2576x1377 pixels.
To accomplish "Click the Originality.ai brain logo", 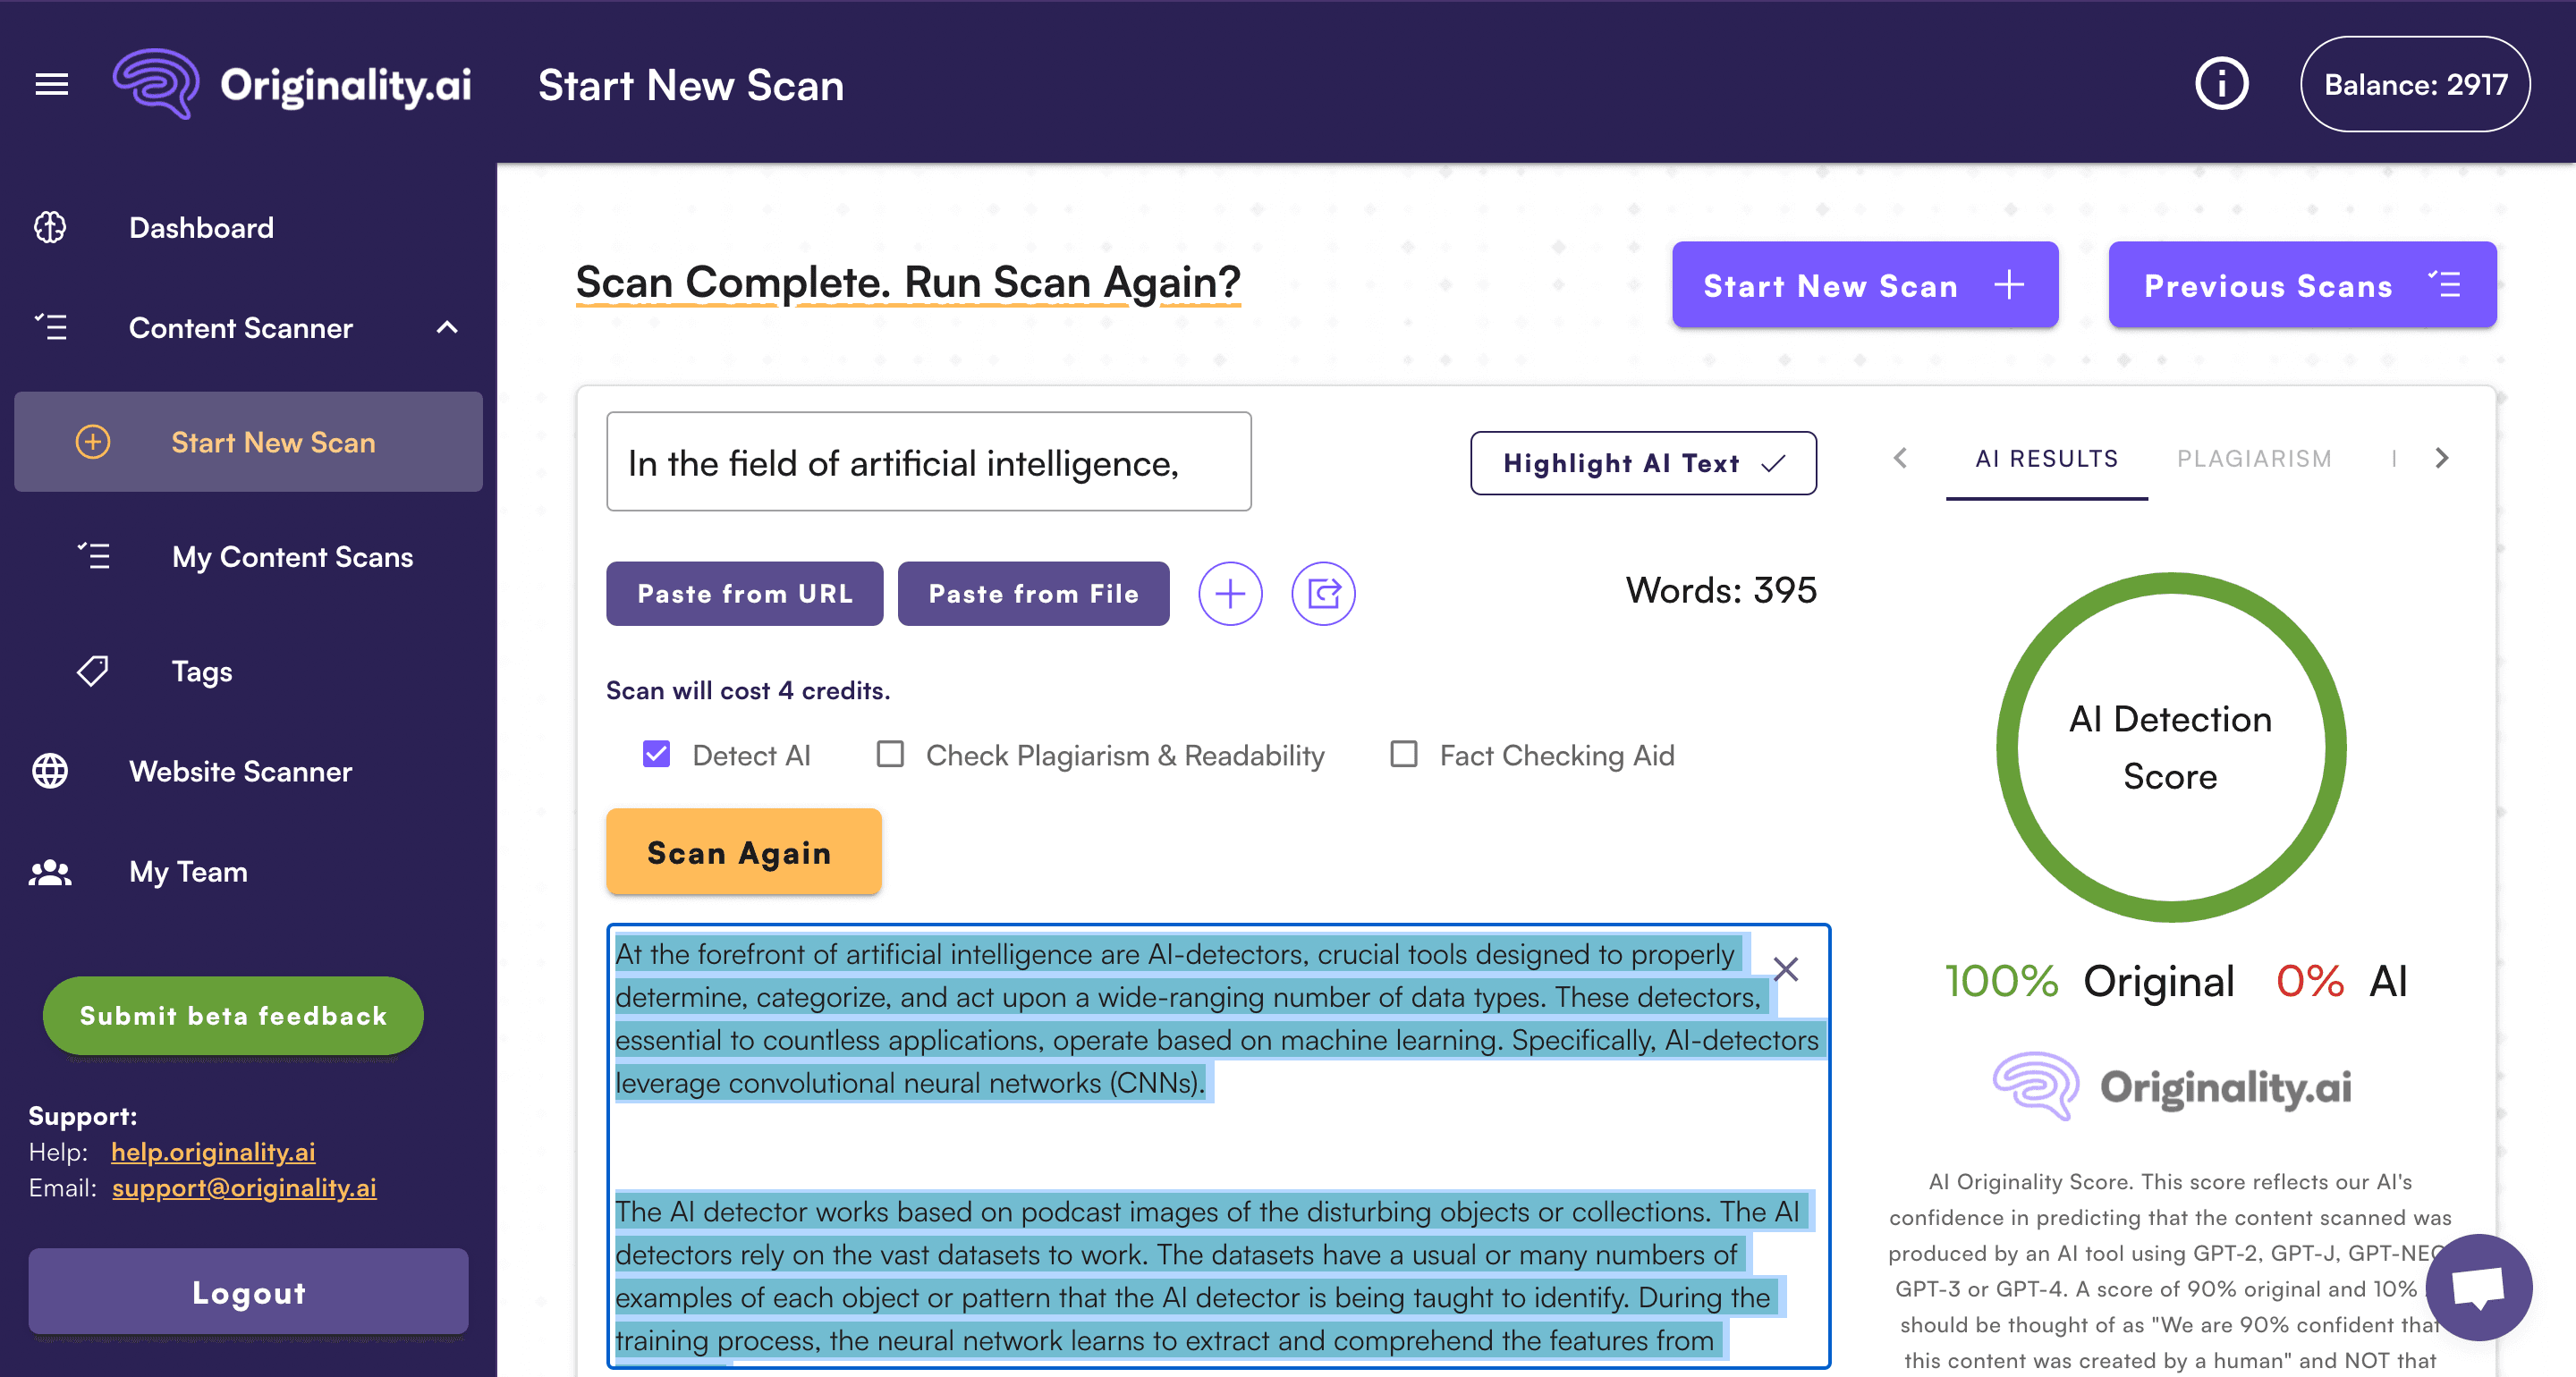I will [157, 84].
